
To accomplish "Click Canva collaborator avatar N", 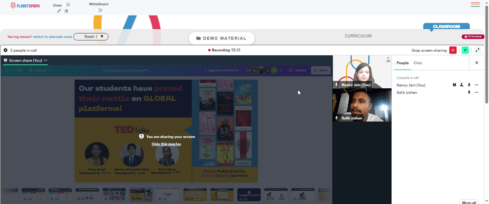I will pos(274,70).
